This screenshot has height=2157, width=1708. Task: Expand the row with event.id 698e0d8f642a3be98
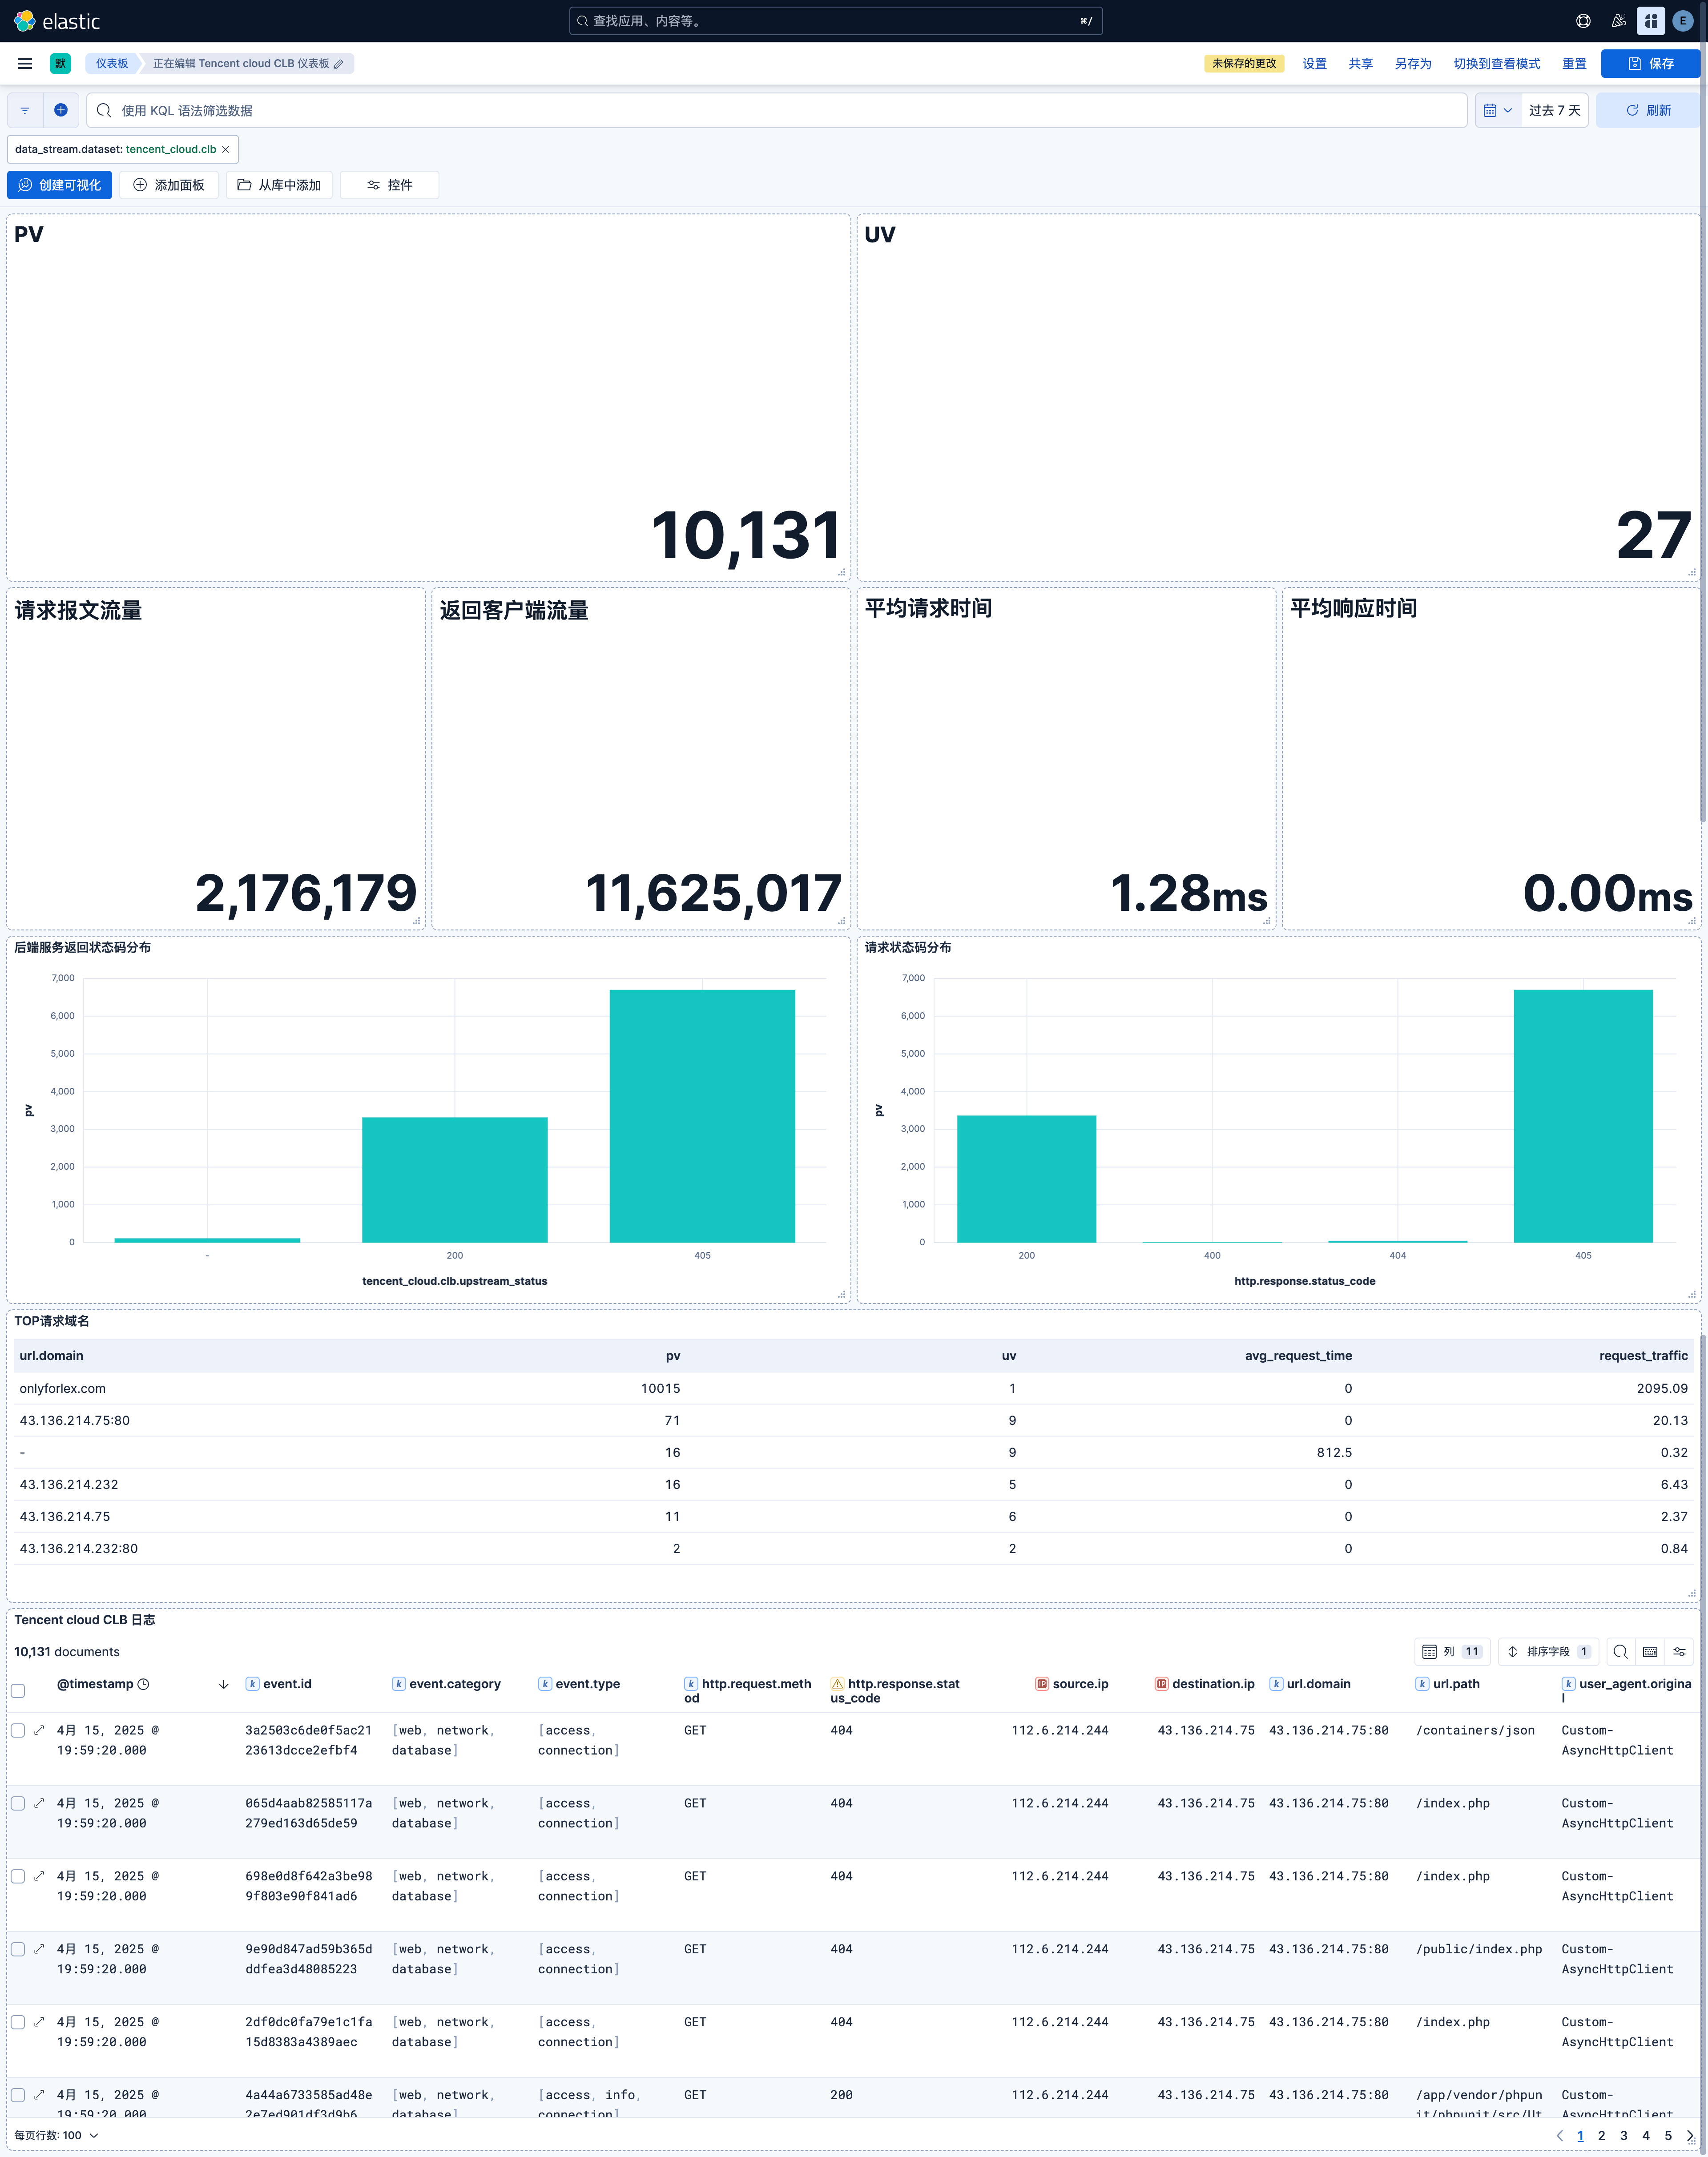(39, 1876)
